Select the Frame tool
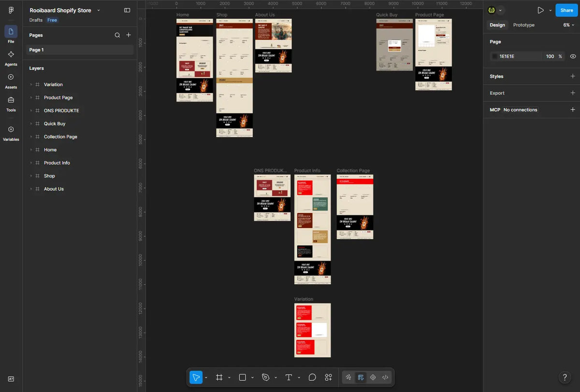580x392 pixels. tap(219, 377)
